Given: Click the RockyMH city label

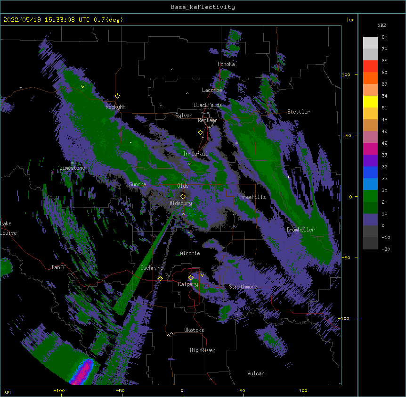Looking at the screenshot, I should (115, 107).
